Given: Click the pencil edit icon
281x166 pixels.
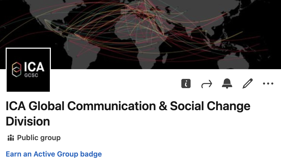Looking at the screenshot, I should pyautogui.click(x=248, y=84).
